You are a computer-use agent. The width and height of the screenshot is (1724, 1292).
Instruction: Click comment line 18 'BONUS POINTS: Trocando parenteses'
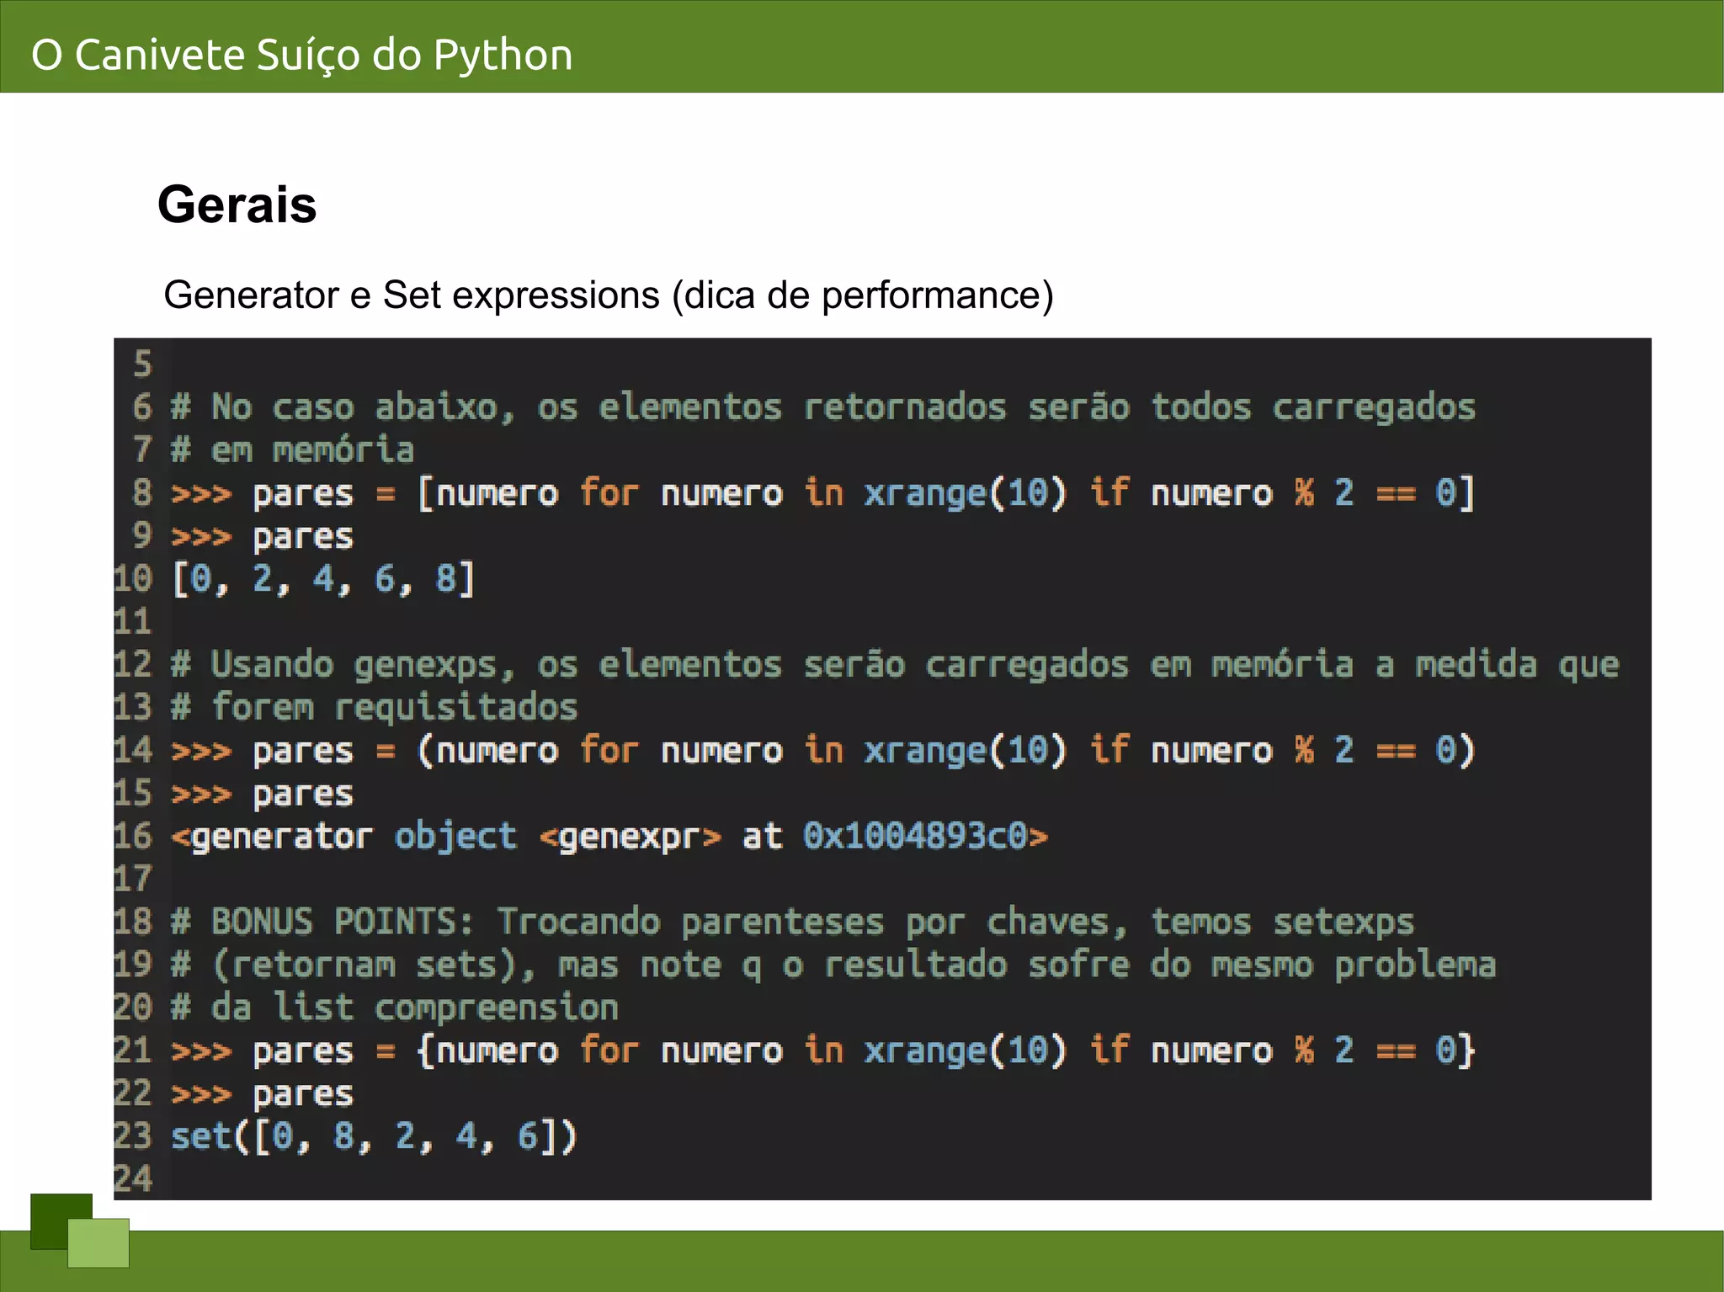click(792, 922)
